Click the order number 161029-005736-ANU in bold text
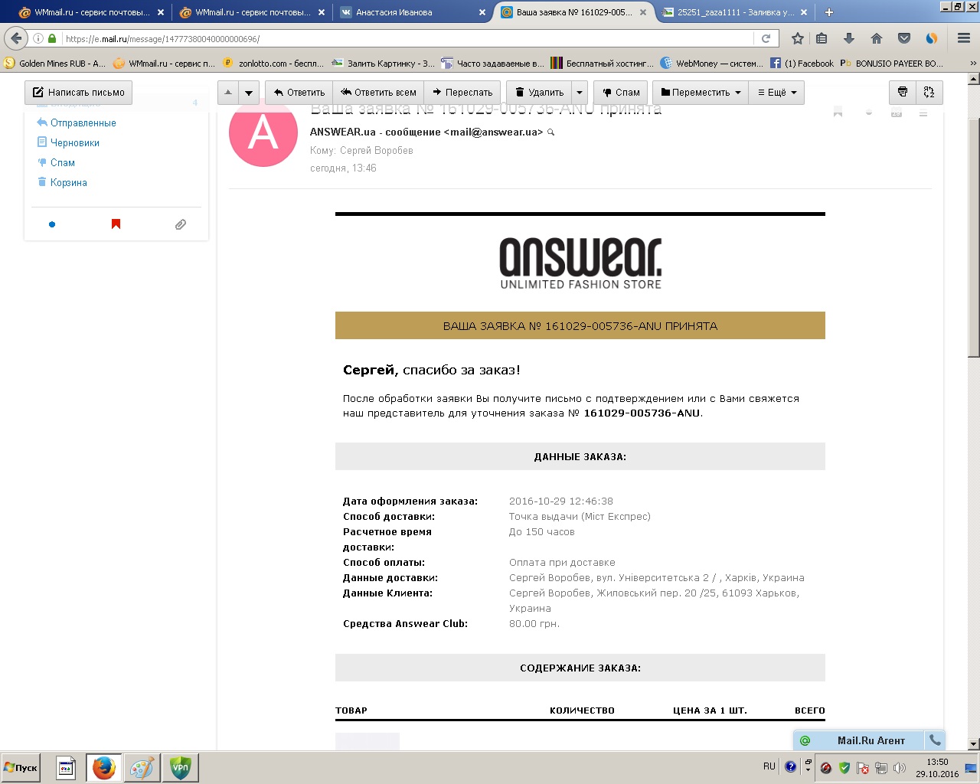The width and height of the screenshot is (980, 784). pyautogui.click(x=642, y=413)
